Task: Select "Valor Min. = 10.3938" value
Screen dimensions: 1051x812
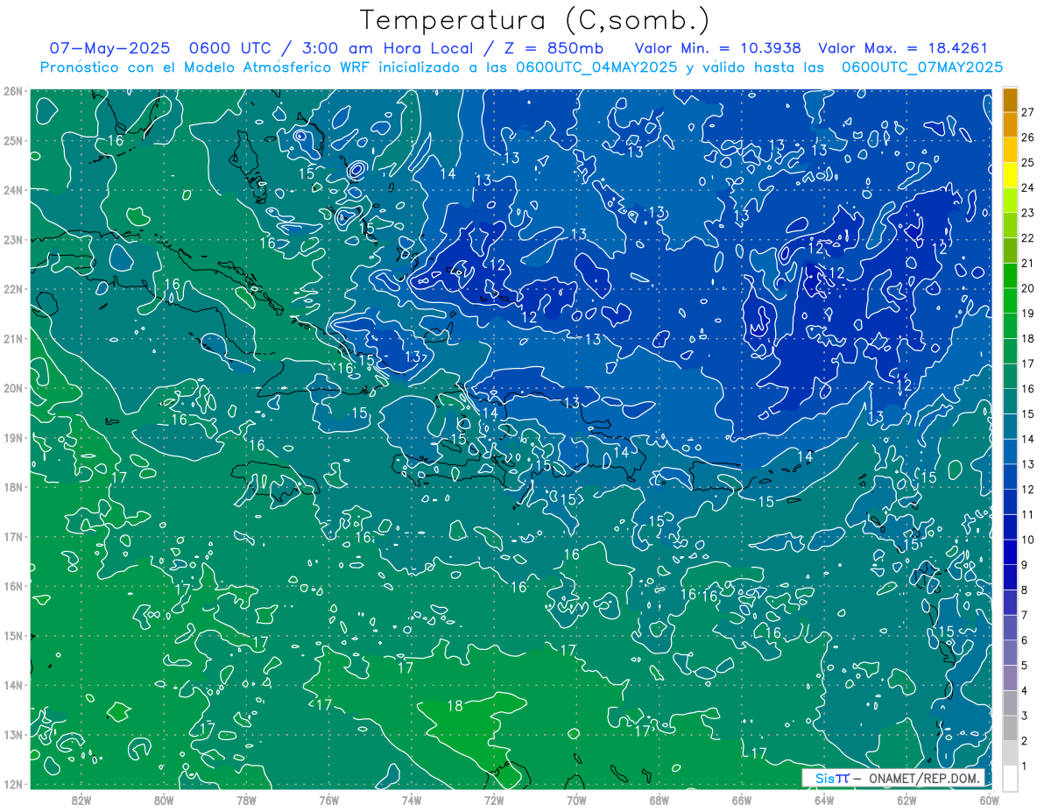Action: point(717,48)
